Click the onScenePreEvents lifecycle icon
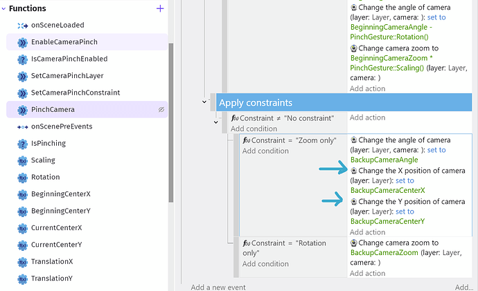 coord(22,126)
